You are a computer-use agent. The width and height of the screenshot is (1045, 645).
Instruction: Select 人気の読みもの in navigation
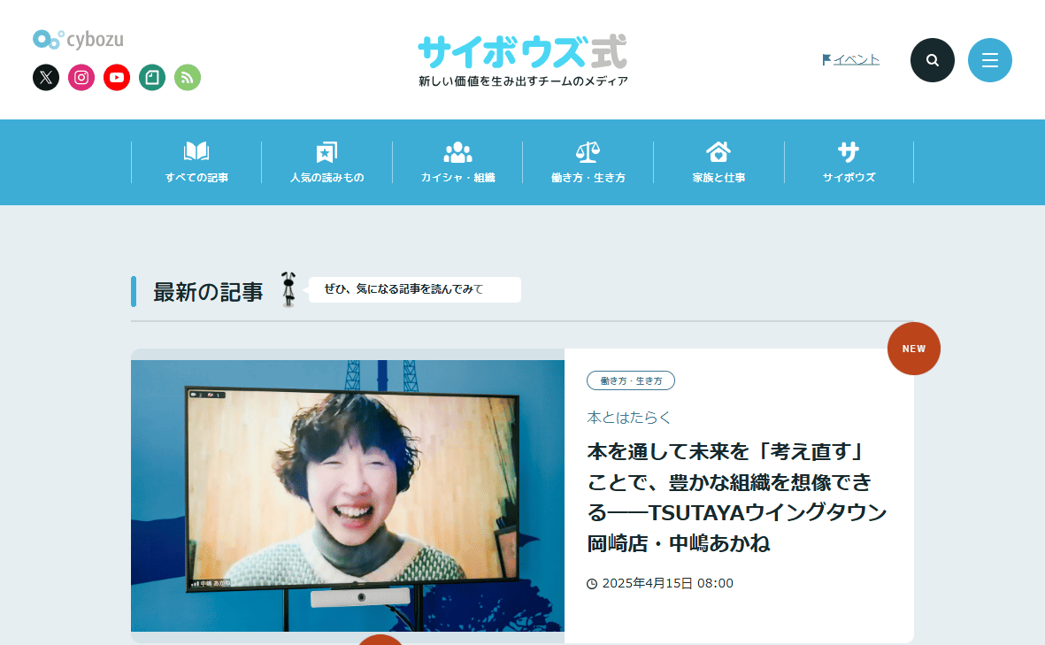[327, 163]
